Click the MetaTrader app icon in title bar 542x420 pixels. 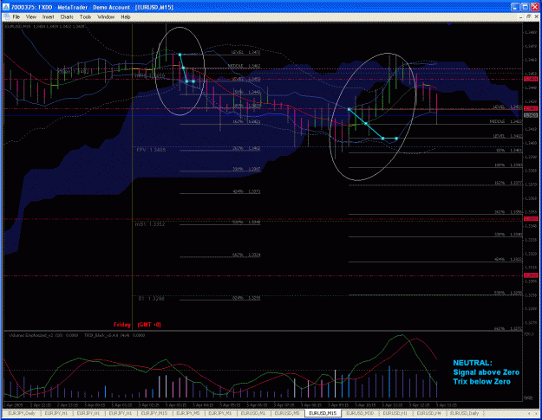tap(6, 7)
